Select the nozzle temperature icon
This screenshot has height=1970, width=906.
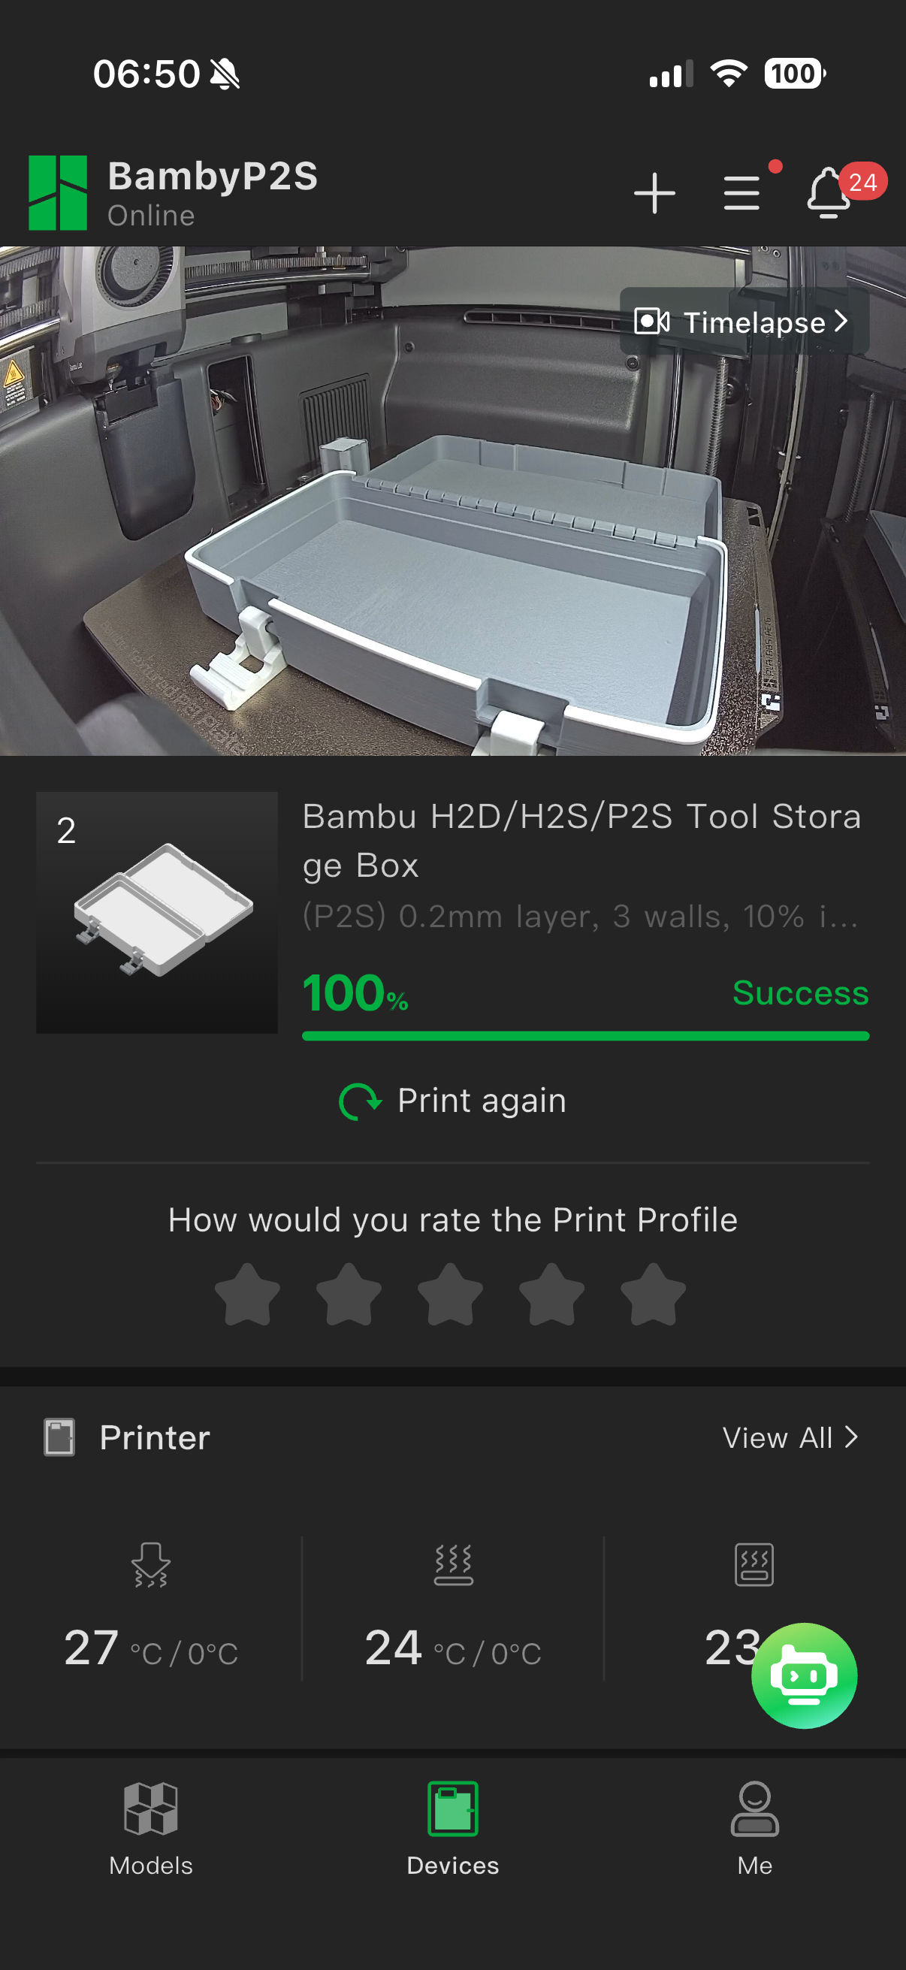click(150, 1564)
